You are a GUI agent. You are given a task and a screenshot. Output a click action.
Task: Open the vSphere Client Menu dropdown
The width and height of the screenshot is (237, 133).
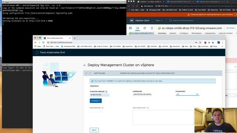[159, 21]
